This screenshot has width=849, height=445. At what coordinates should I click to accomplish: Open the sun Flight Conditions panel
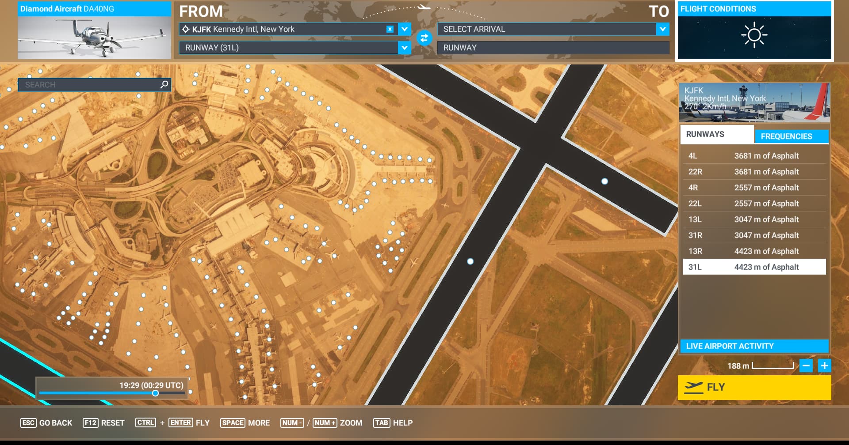click(754, 36)
